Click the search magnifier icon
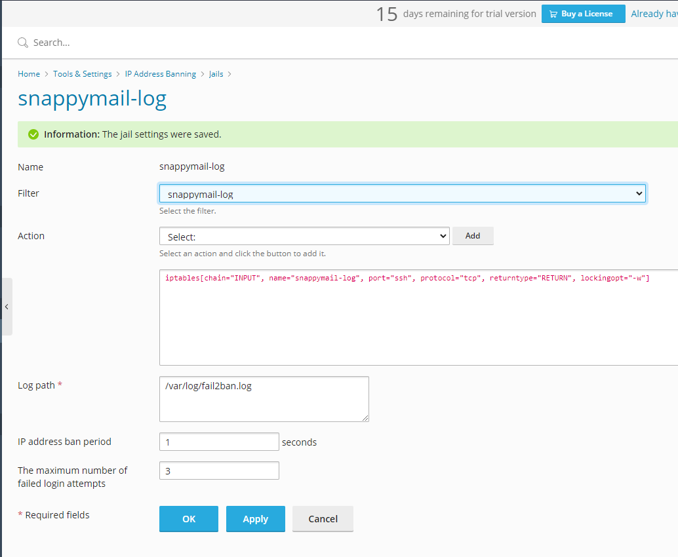The height and width of the screenshot is (557, 678). click(x=22, y=43)
